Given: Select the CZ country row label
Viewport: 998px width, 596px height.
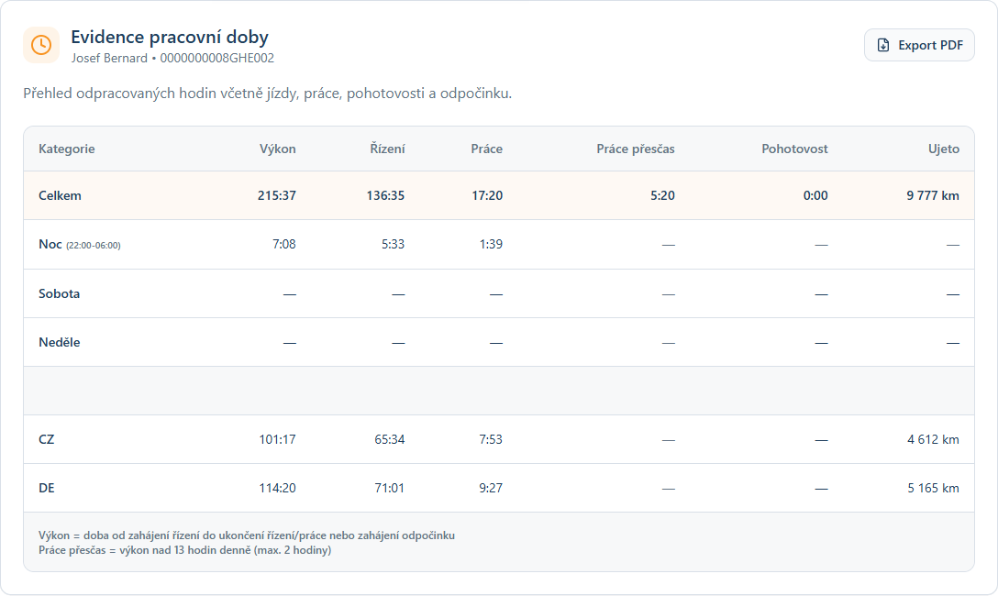Looking at the screenshot, I should pos(47,439).
